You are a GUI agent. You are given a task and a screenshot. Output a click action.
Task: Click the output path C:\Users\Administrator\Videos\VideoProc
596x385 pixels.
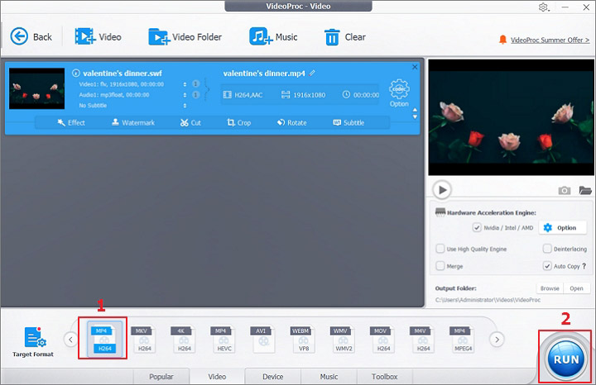coord(488,300)
